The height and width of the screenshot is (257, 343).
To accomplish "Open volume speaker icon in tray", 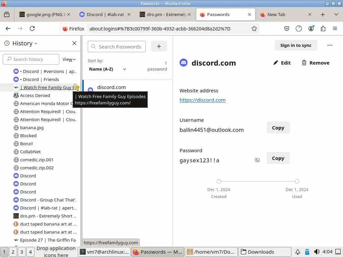I will pyautogui.click(x=317, y=252).
